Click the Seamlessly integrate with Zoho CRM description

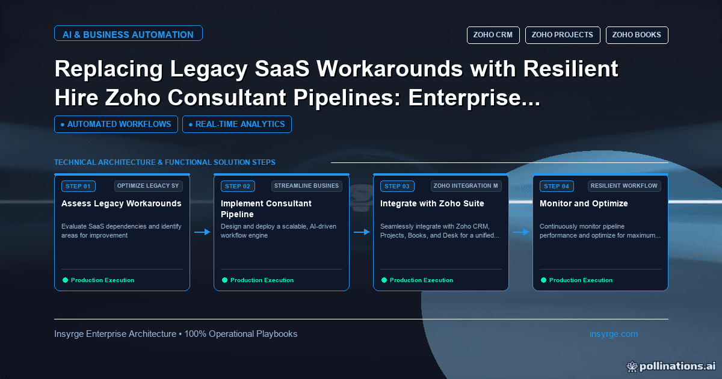point(440,231)
